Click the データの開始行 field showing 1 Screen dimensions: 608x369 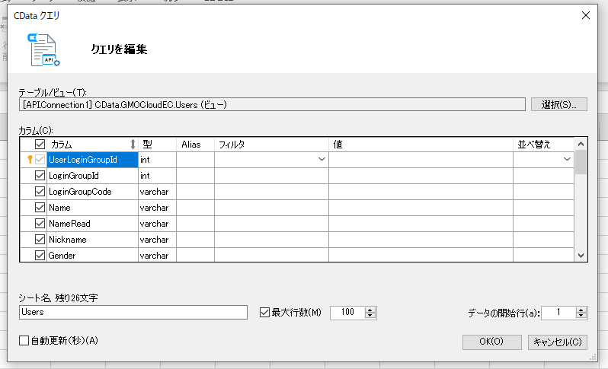tap(558, 313)
